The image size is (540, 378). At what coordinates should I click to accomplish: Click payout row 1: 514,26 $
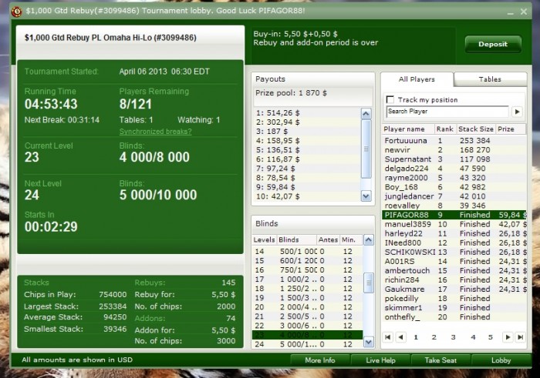pos(307,112)
